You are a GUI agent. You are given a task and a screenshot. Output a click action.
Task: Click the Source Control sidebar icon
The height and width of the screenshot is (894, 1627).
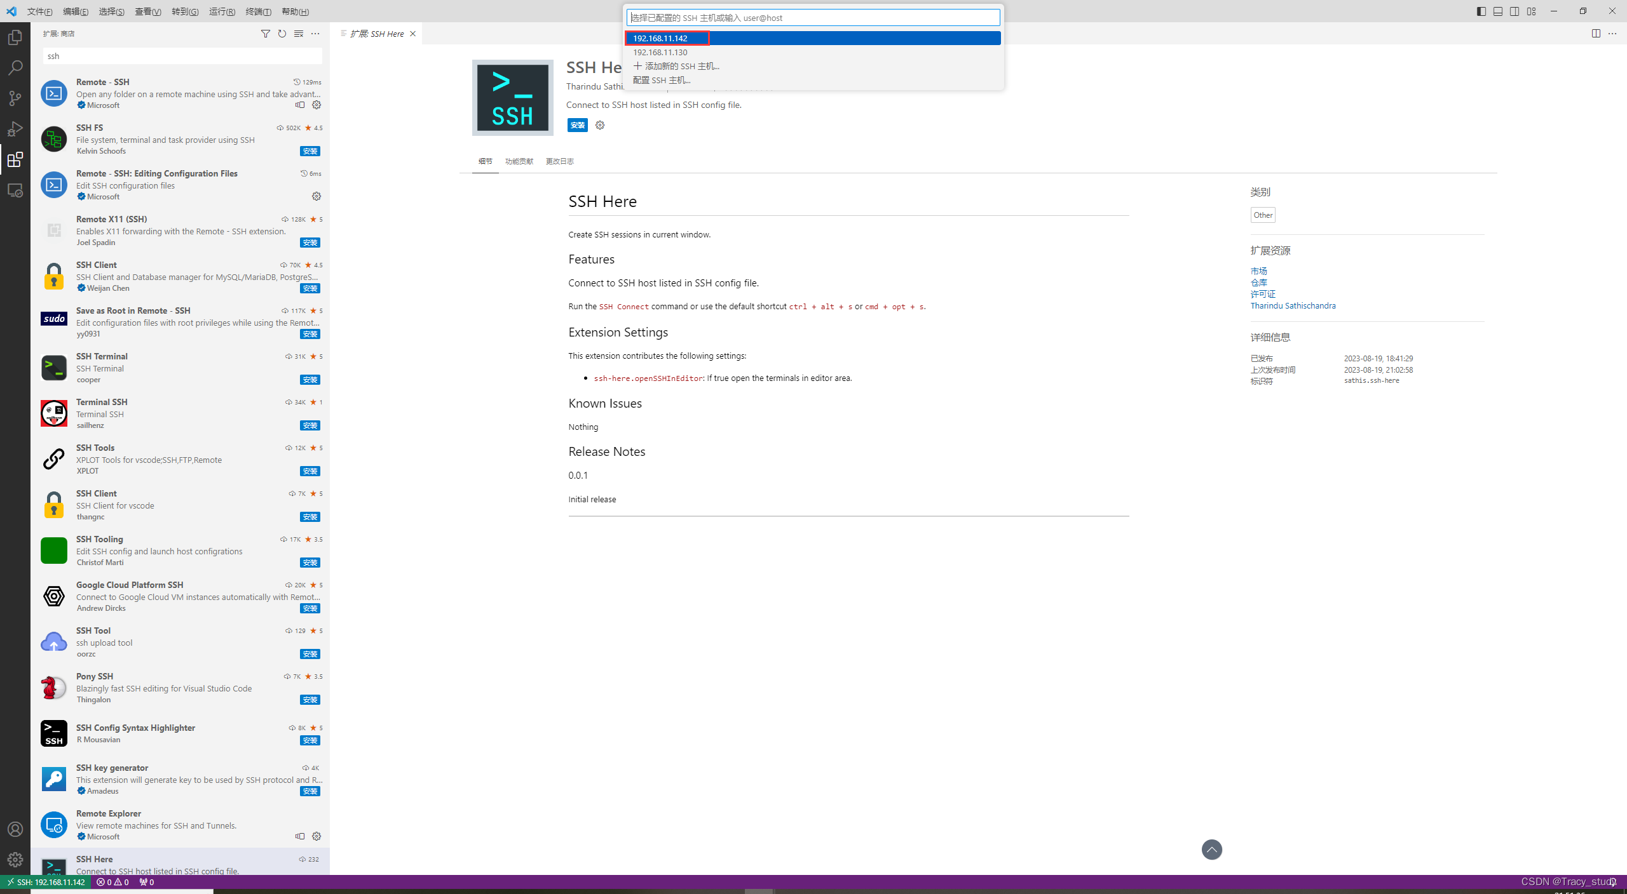(15, 97)
